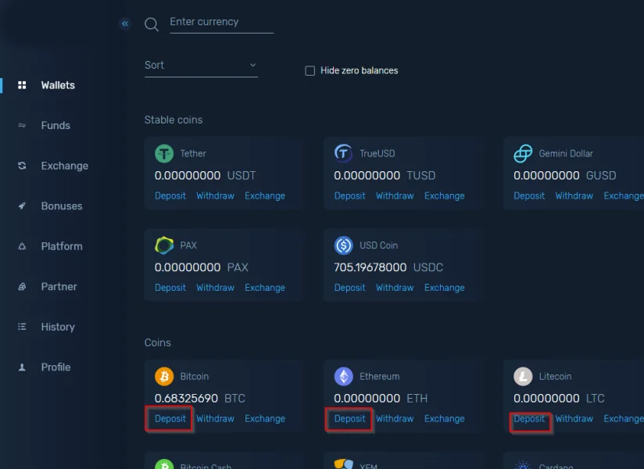The image size is (644, 469).
Task: Click Deposit on the PAX card
Action: 170,288
